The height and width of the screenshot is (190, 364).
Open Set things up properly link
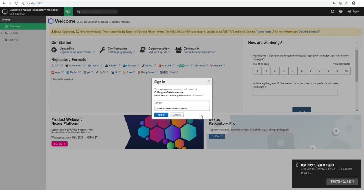121,52
